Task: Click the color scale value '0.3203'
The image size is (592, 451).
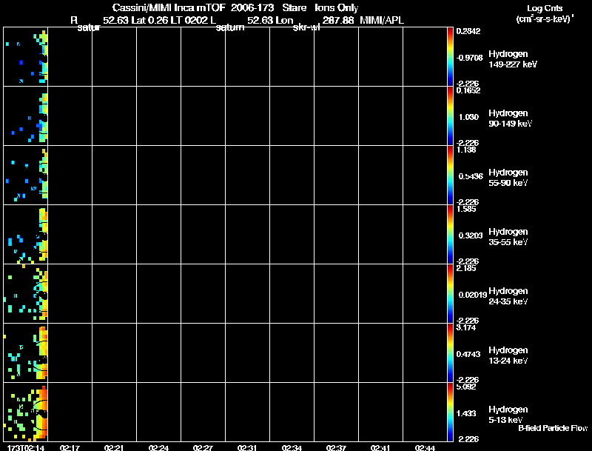Action: (x=471, y=235)
